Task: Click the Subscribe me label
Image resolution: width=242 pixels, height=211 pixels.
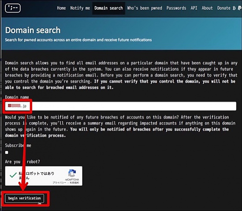Action: click(18, 145)
